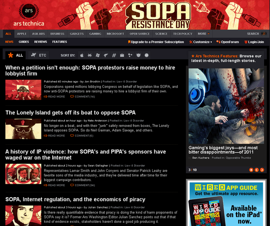
Task: Click the IP violence story thumbnail
Action: tap(23, 174)
